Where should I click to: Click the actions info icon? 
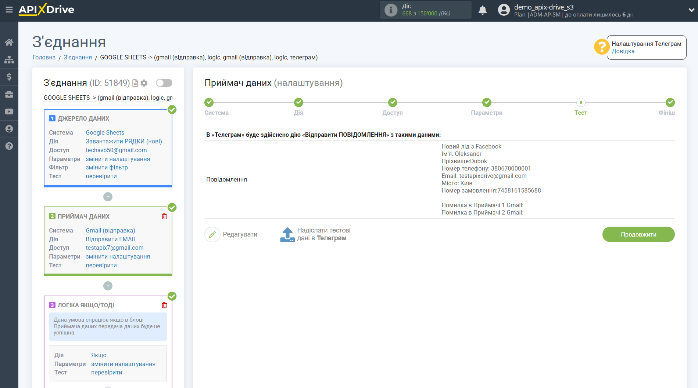point(391,10)
